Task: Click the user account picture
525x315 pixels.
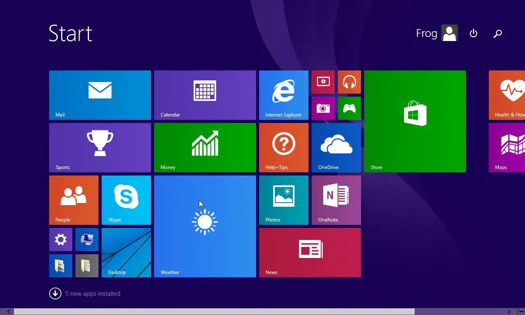Action: click(x=450, y=33)
